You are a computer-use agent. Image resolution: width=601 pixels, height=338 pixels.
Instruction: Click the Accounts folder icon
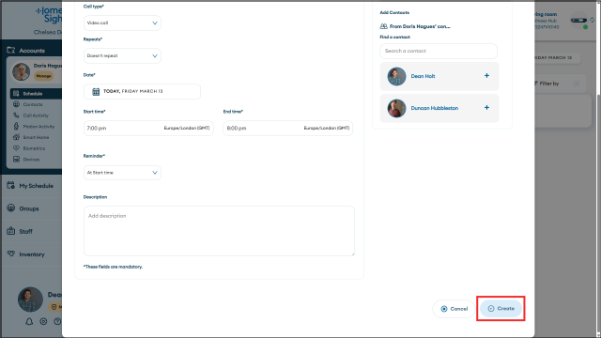(x=10, y=50)
